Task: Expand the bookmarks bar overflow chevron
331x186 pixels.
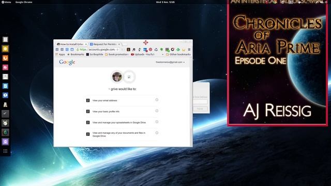Action: click(162, 54)
